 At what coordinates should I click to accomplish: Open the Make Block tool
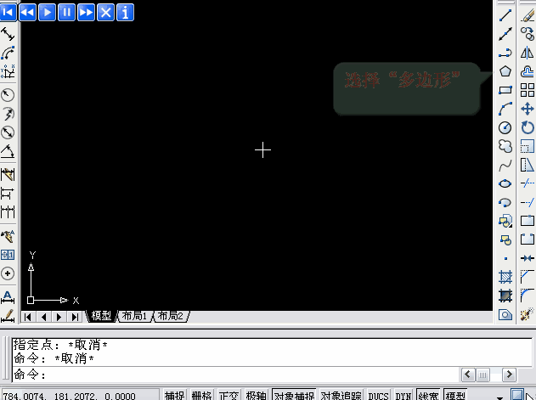505,240
